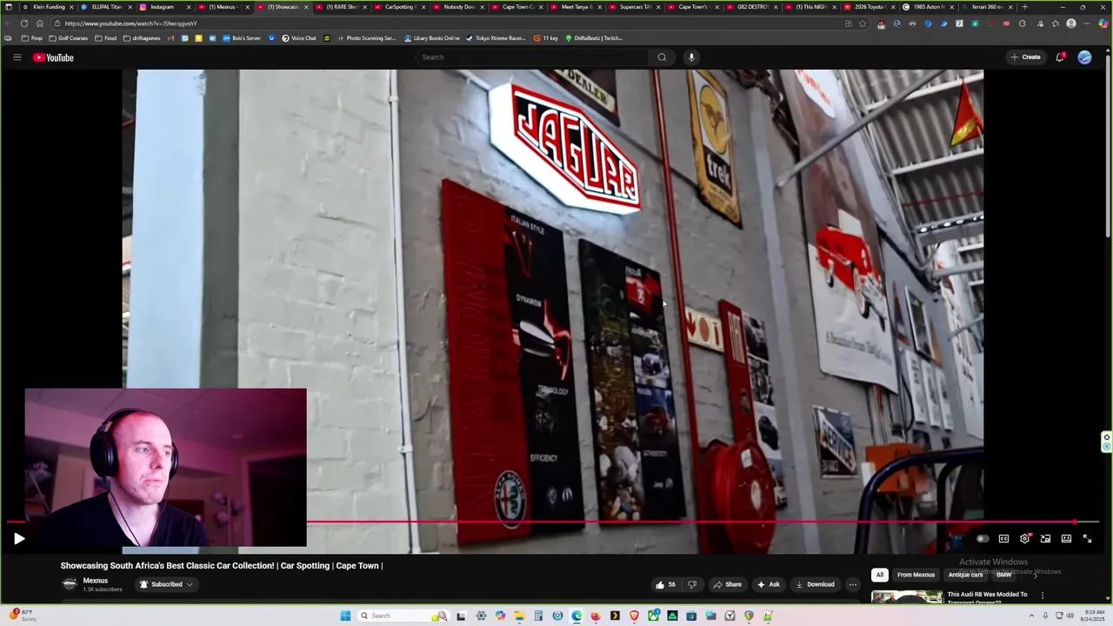This screenshot has height=626, width=1113.
Task: Open File Explorer from the taskbar
Action: tap(519, 616)
